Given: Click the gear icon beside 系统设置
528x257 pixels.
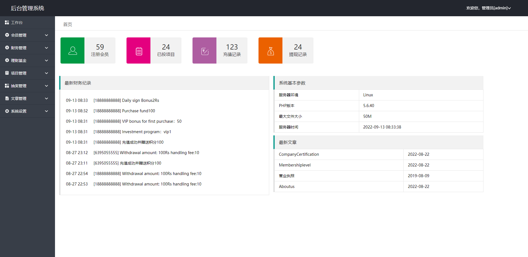Looking at the screenshot, I should (7, 111).
